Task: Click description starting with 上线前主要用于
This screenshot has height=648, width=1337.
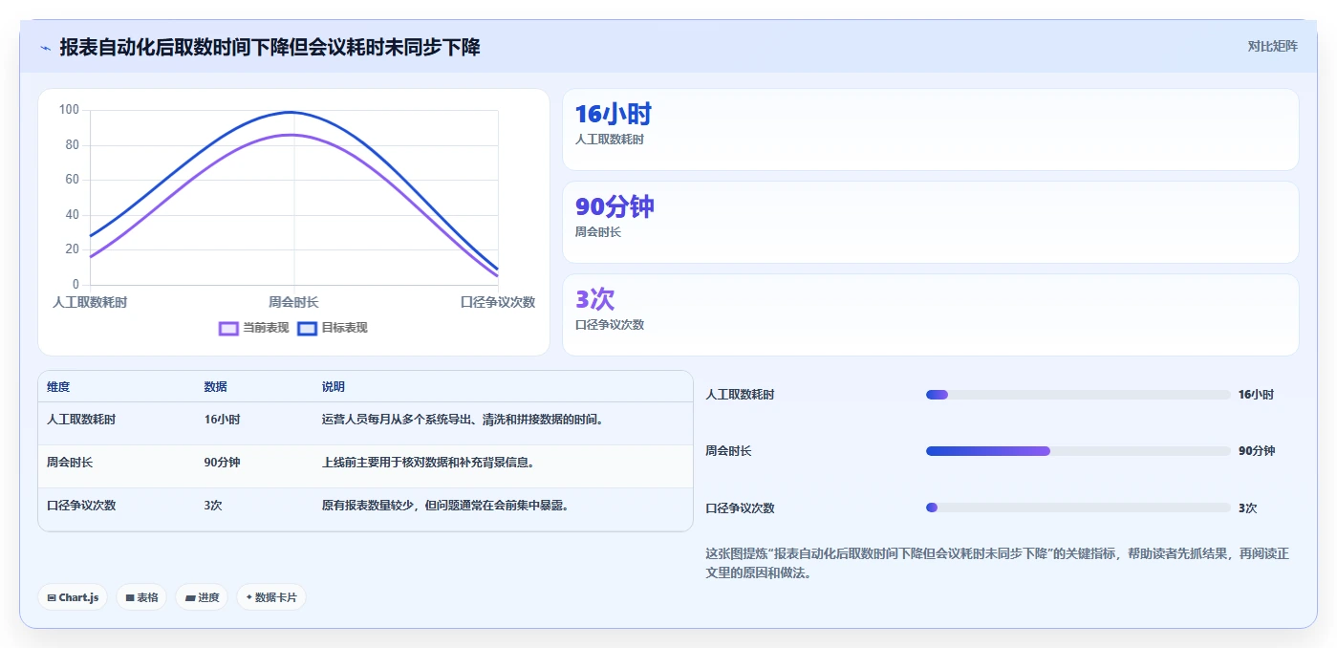Action: point(428,463)
